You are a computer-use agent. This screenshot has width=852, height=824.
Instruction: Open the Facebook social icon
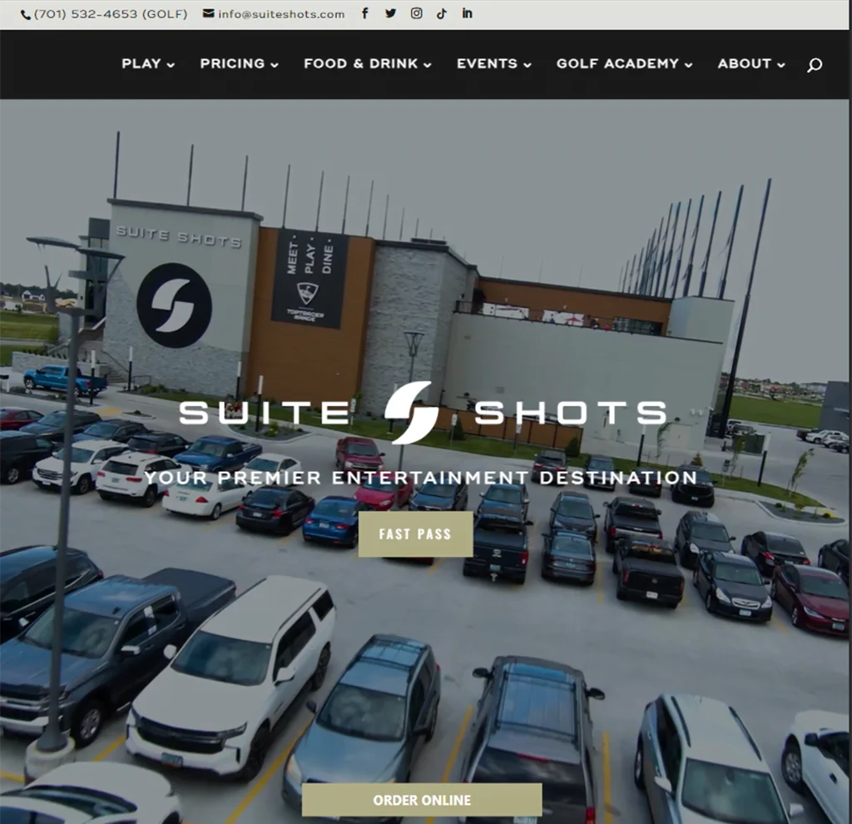click(x=365, y=13)
